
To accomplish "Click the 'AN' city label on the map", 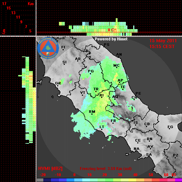I will pos(119,55).
